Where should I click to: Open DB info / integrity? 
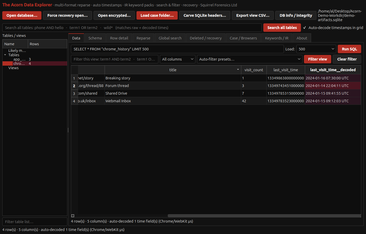296,15
